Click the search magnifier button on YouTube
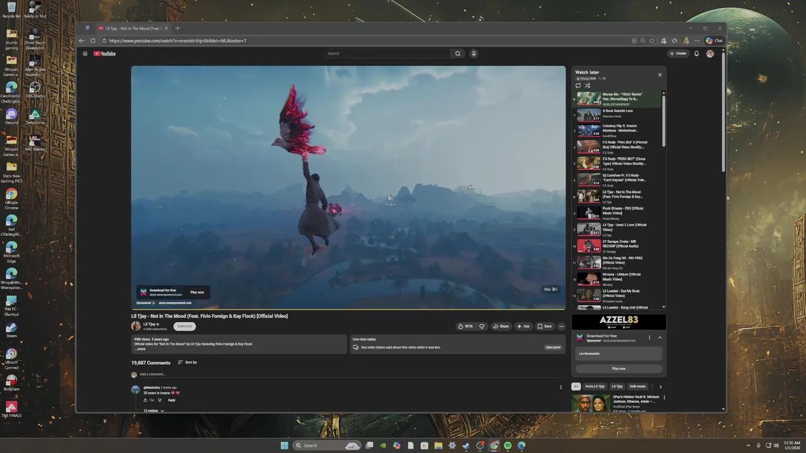 pos(458,53)
